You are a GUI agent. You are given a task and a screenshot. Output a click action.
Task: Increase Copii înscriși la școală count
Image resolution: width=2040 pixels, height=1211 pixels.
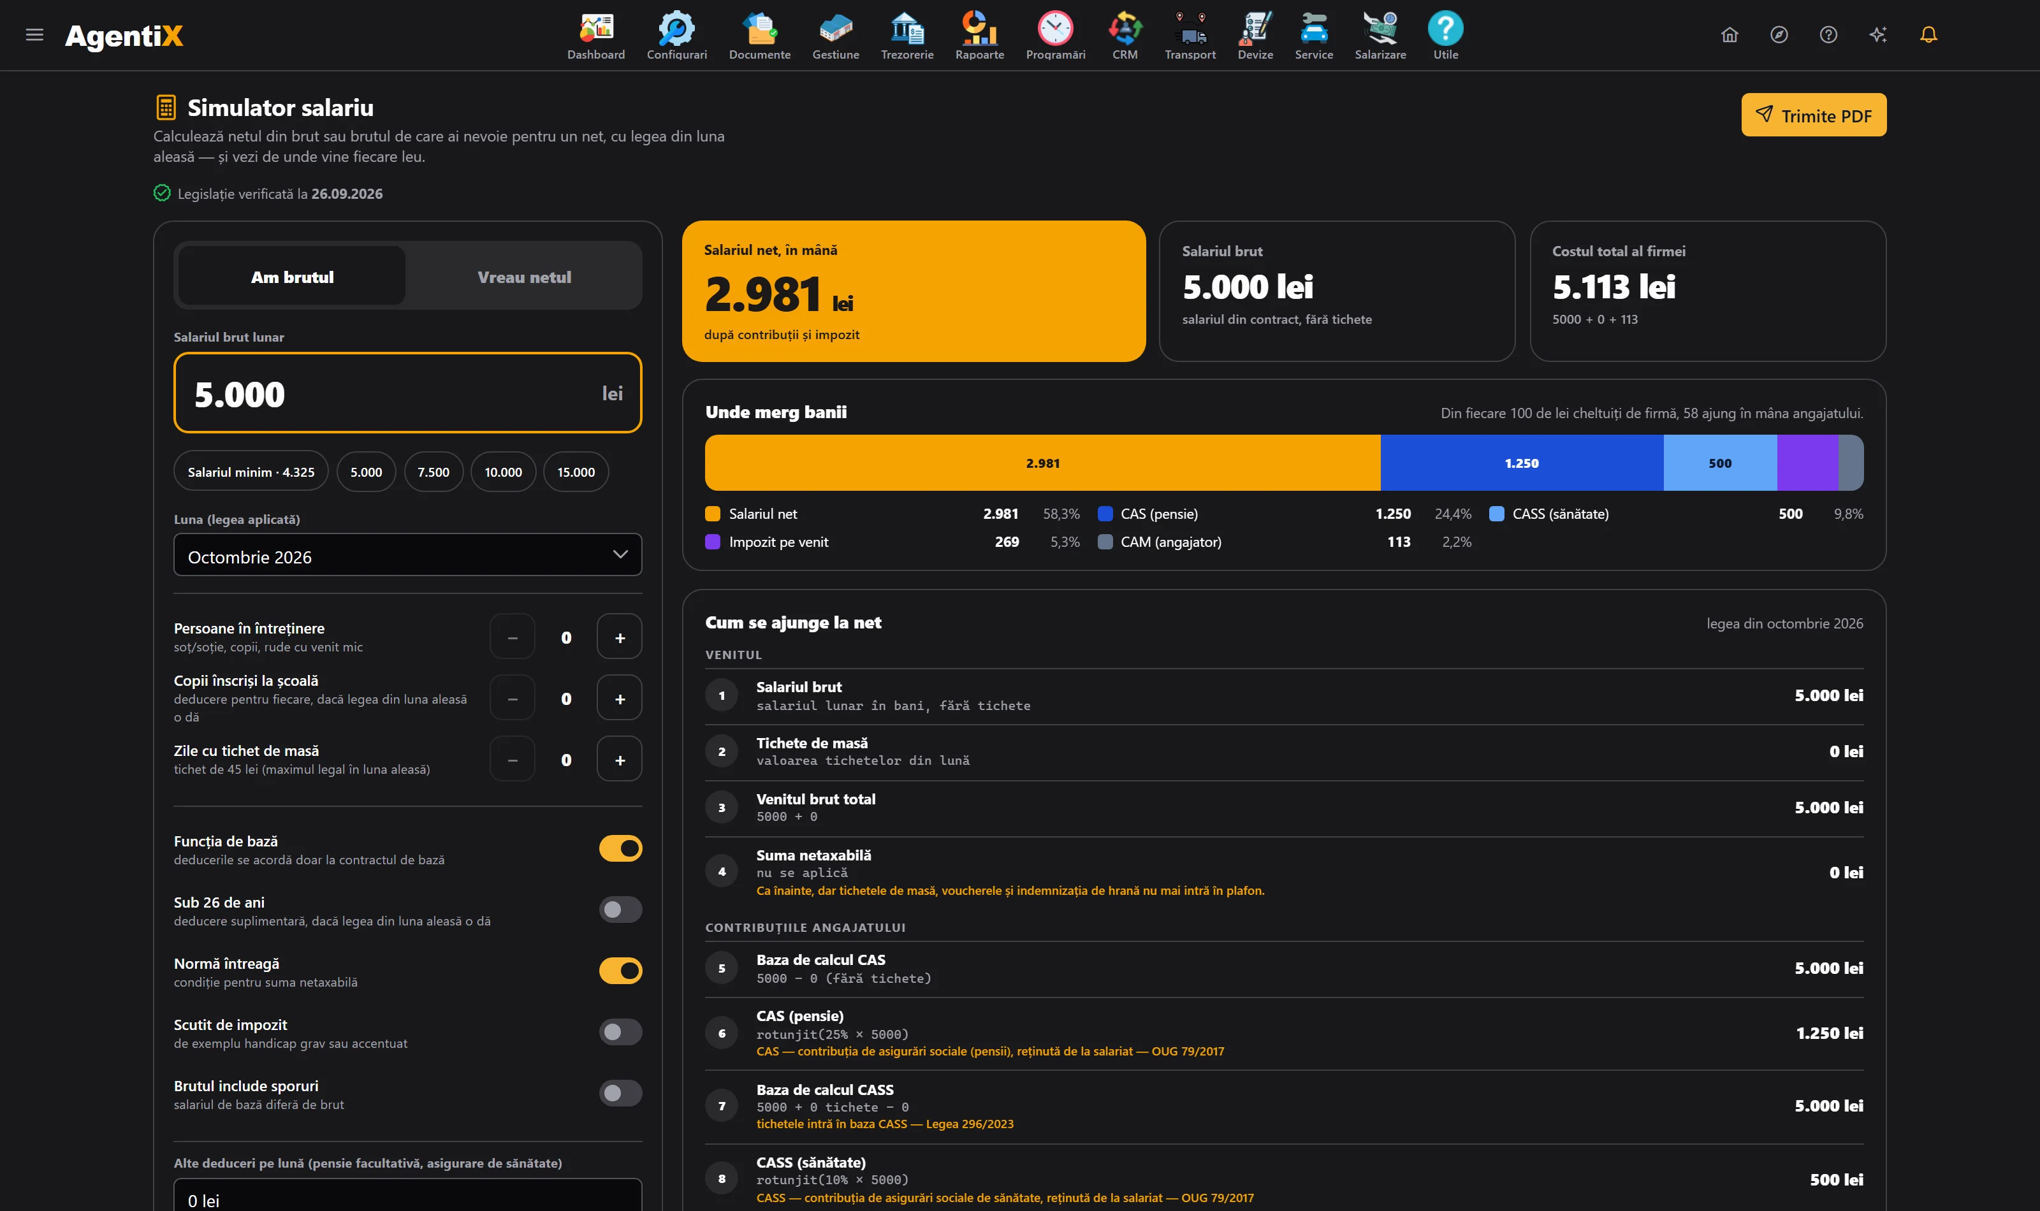click(x=620, y=698)
